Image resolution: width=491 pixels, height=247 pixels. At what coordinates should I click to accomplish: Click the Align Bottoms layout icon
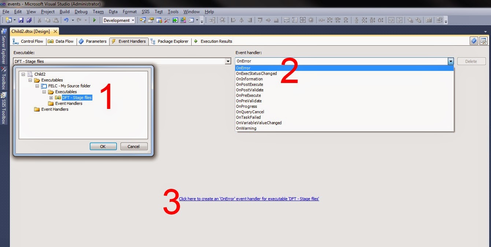pyautogui.click(x=276, y=20)
